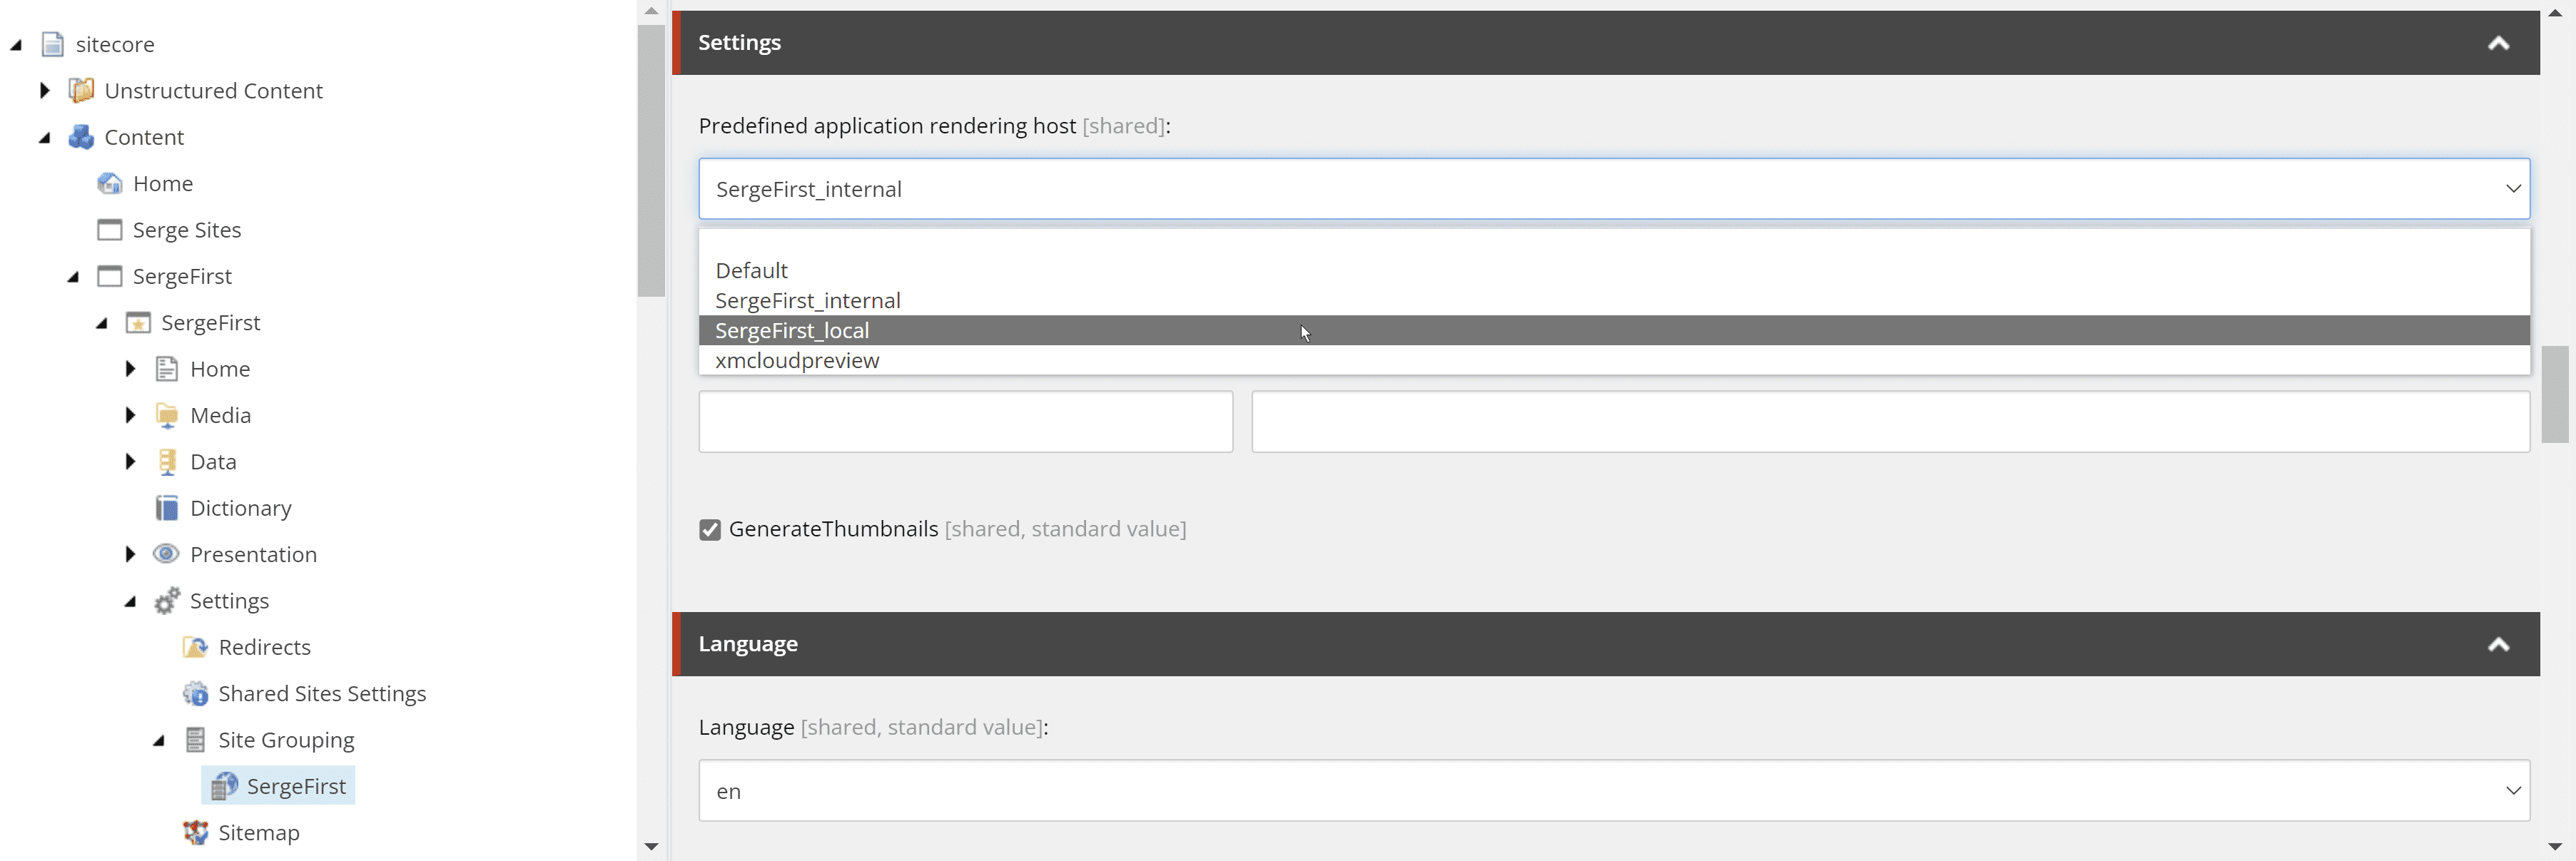Open the Language dropdown showing en

point(1614,791)
